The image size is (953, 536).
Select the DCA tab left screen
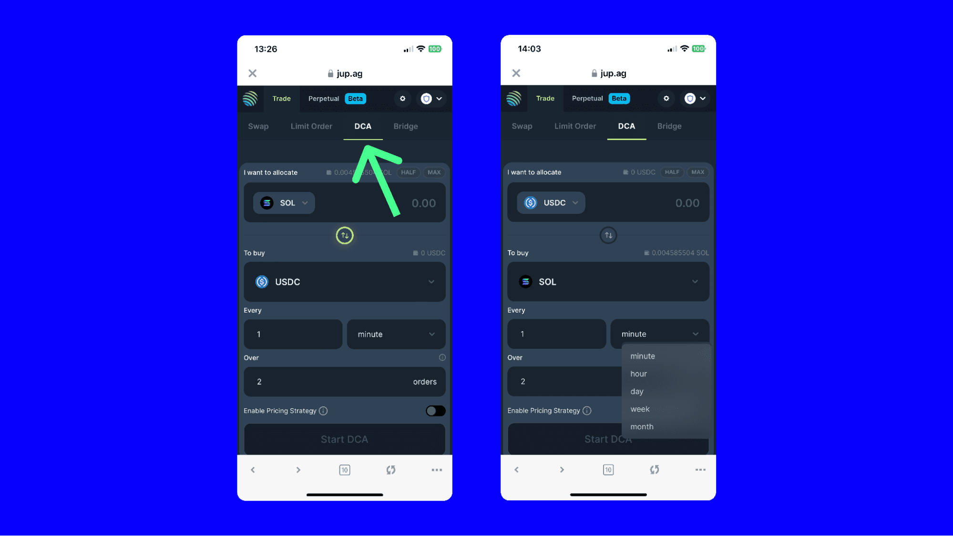[x=363, y=126]
